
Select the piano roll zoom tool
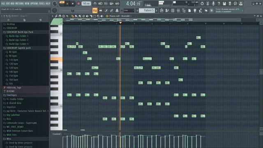coord(98,16)
